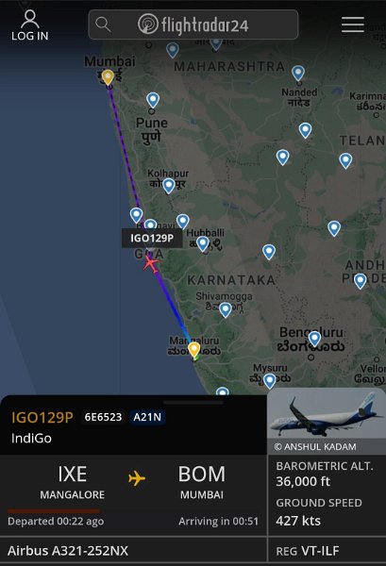Select the Kolhapur airport pin
The height and width of the screenshot is (566, 386).
click(x=169, y=186)
